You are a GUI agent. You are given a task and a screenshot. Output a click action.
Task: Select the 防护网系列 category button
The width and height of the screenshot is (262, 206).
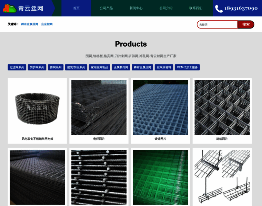pos(37,67)
